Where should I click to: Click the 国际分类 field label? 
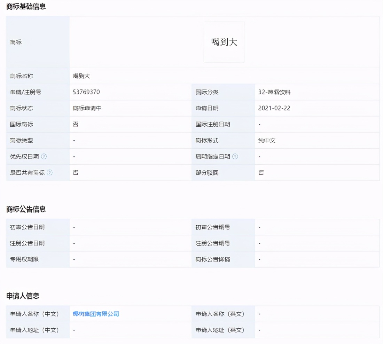(207, 92)
